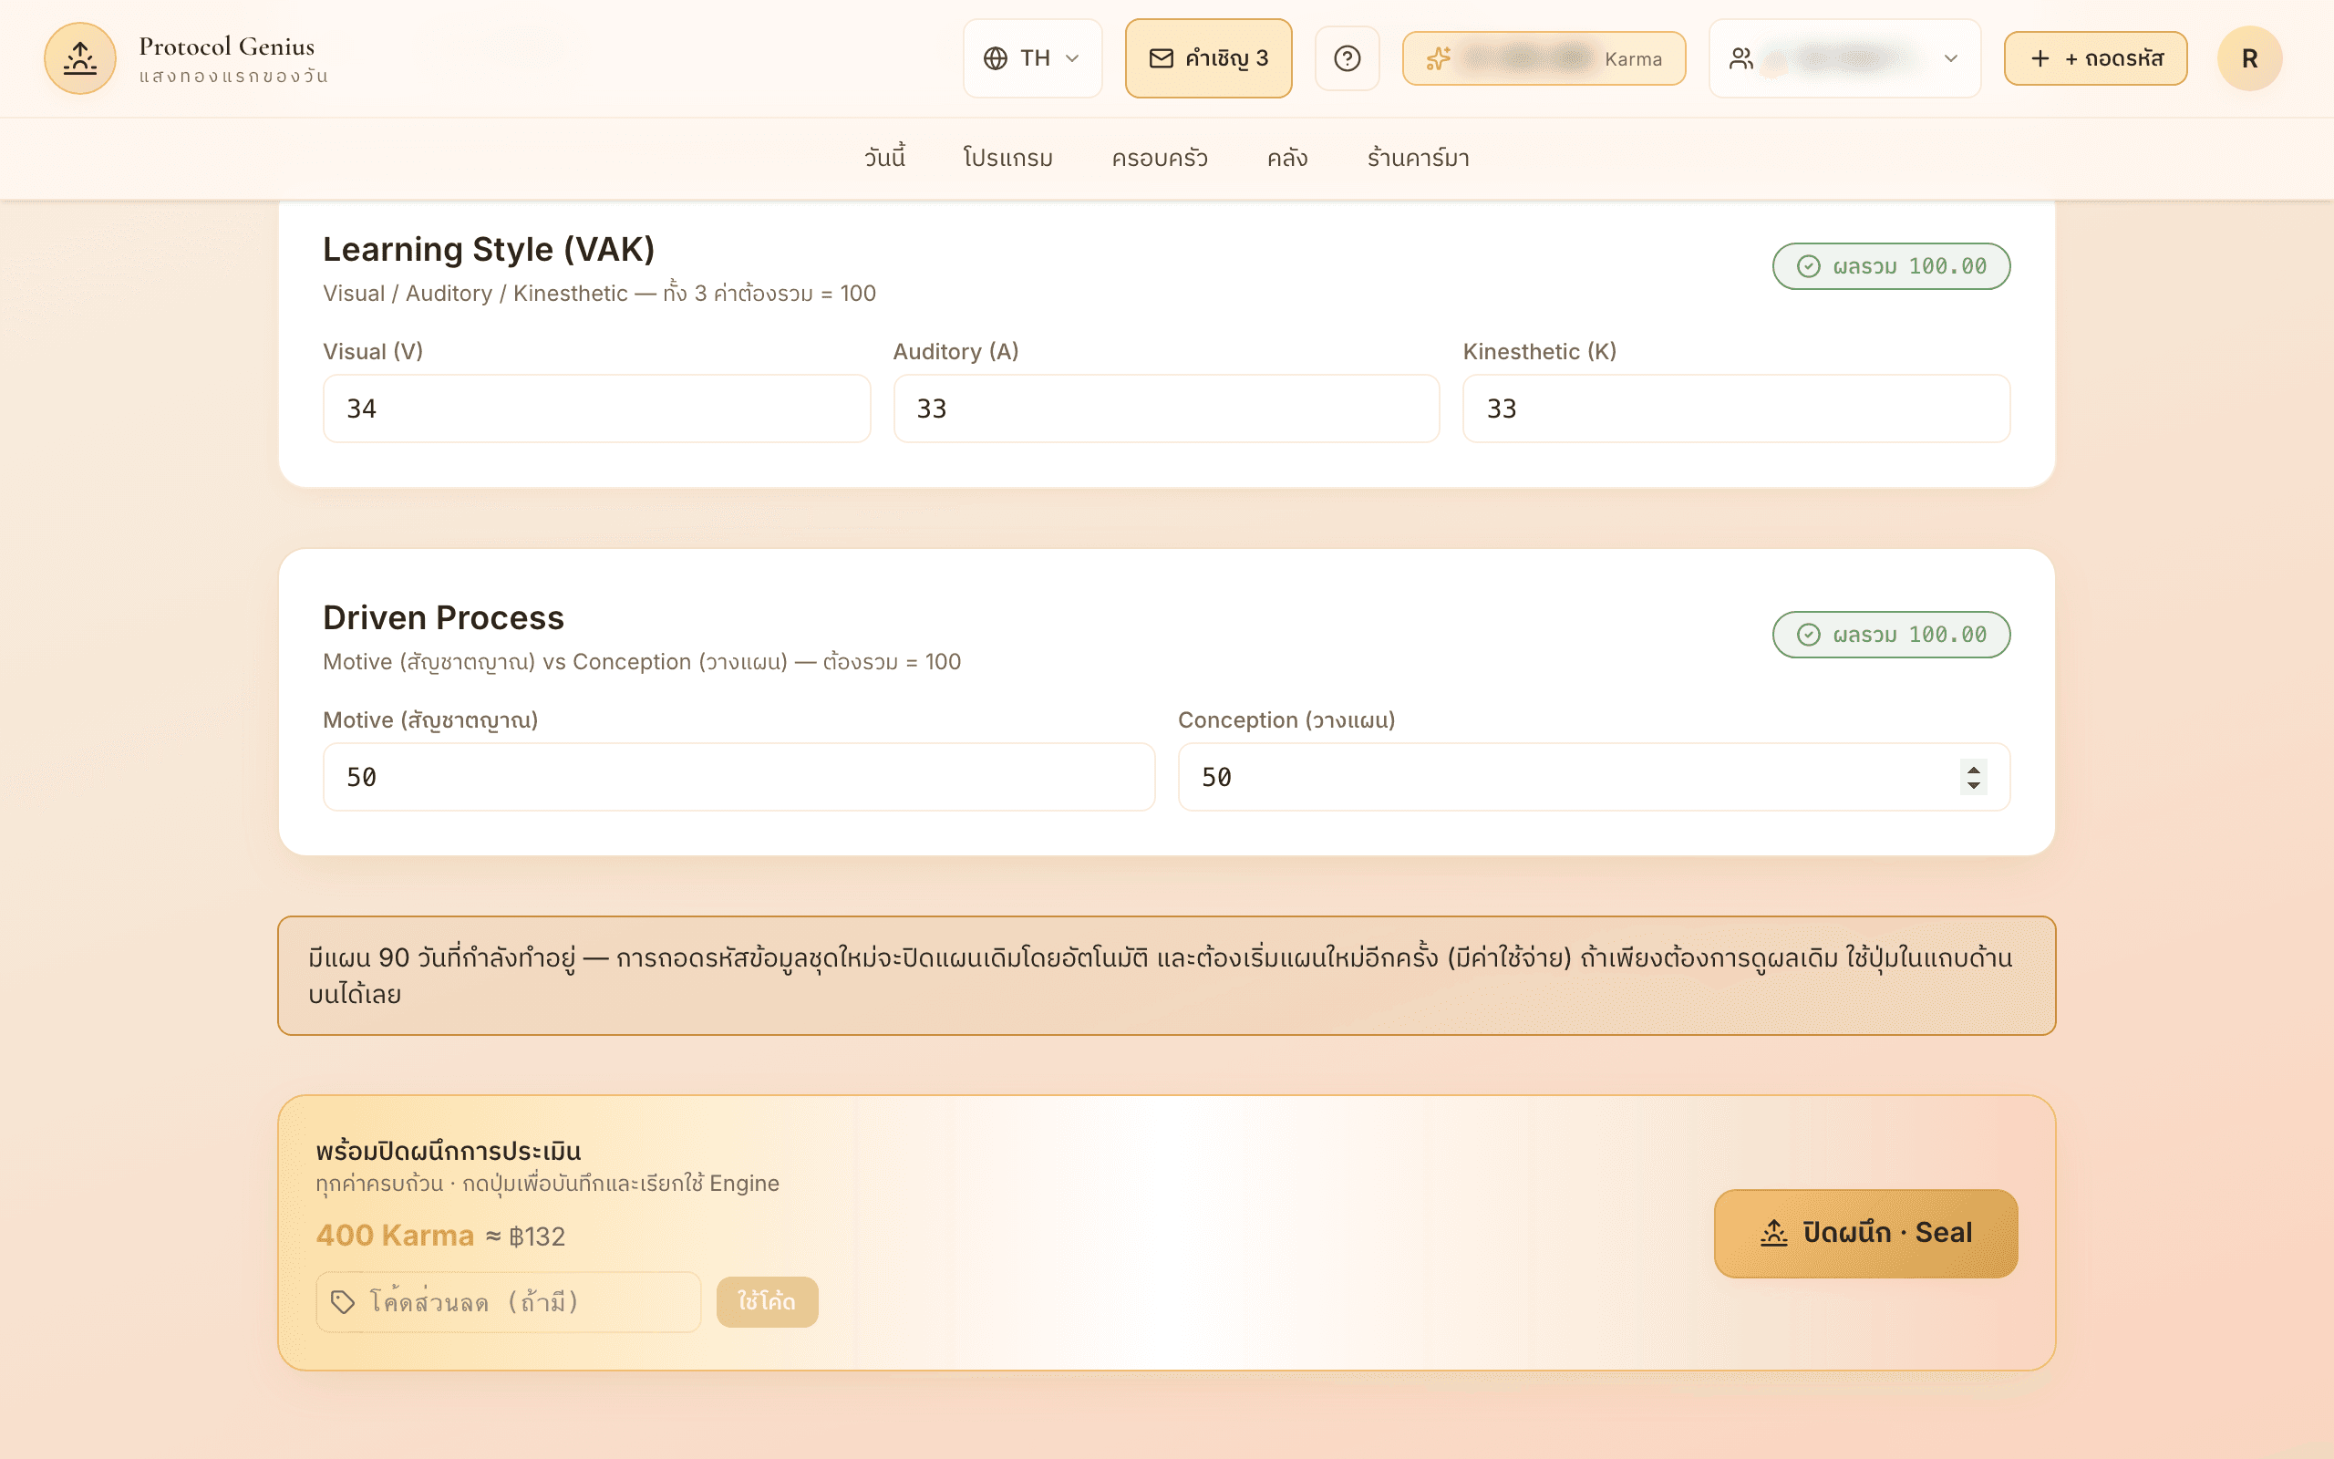Open the ร้านคาร์มา tab

coord(1418,159)
